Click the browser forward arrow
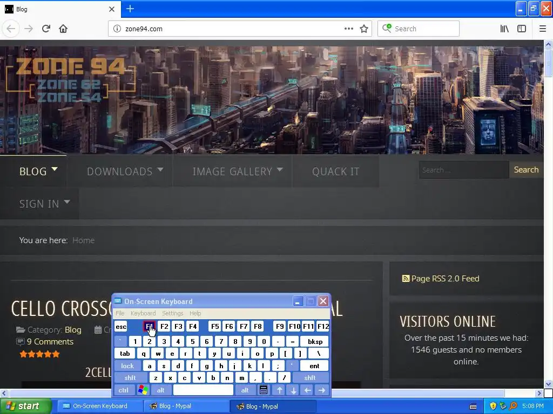 pos(29,29)
